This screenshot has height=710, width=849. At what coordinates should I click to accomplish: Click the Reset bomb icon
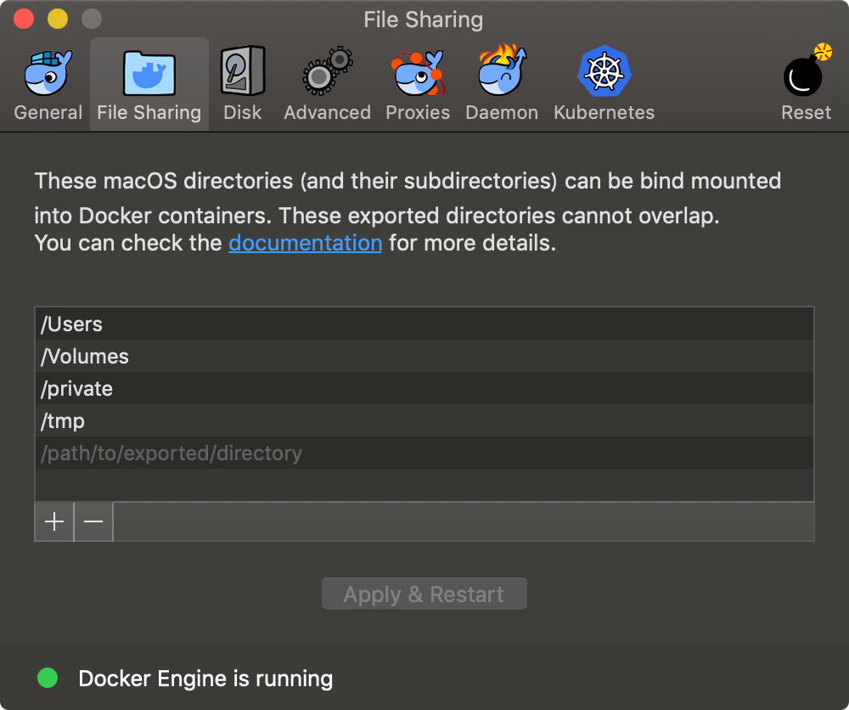click(x=807, y=70)
